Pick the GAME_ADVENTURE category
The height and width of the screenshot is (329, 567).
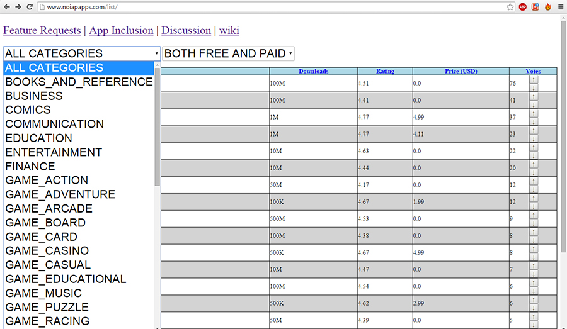coord(79,194)
